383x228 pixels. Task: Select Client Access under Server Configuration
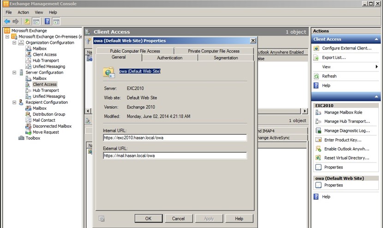44,84
